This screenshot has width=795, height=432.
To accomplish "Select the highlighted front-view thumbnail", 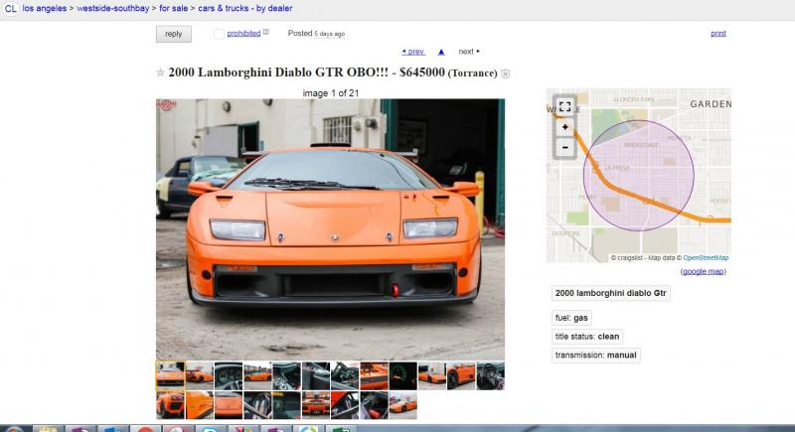I will 170,375.
